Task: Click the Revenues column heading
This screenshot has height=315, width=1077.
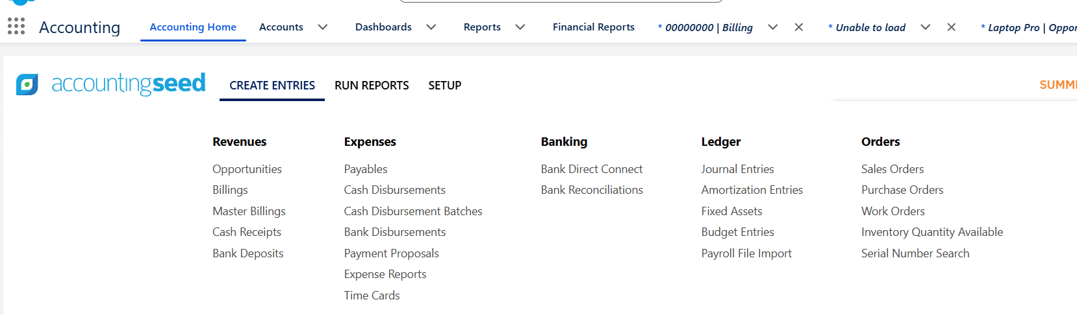Action: pos(240,142)
